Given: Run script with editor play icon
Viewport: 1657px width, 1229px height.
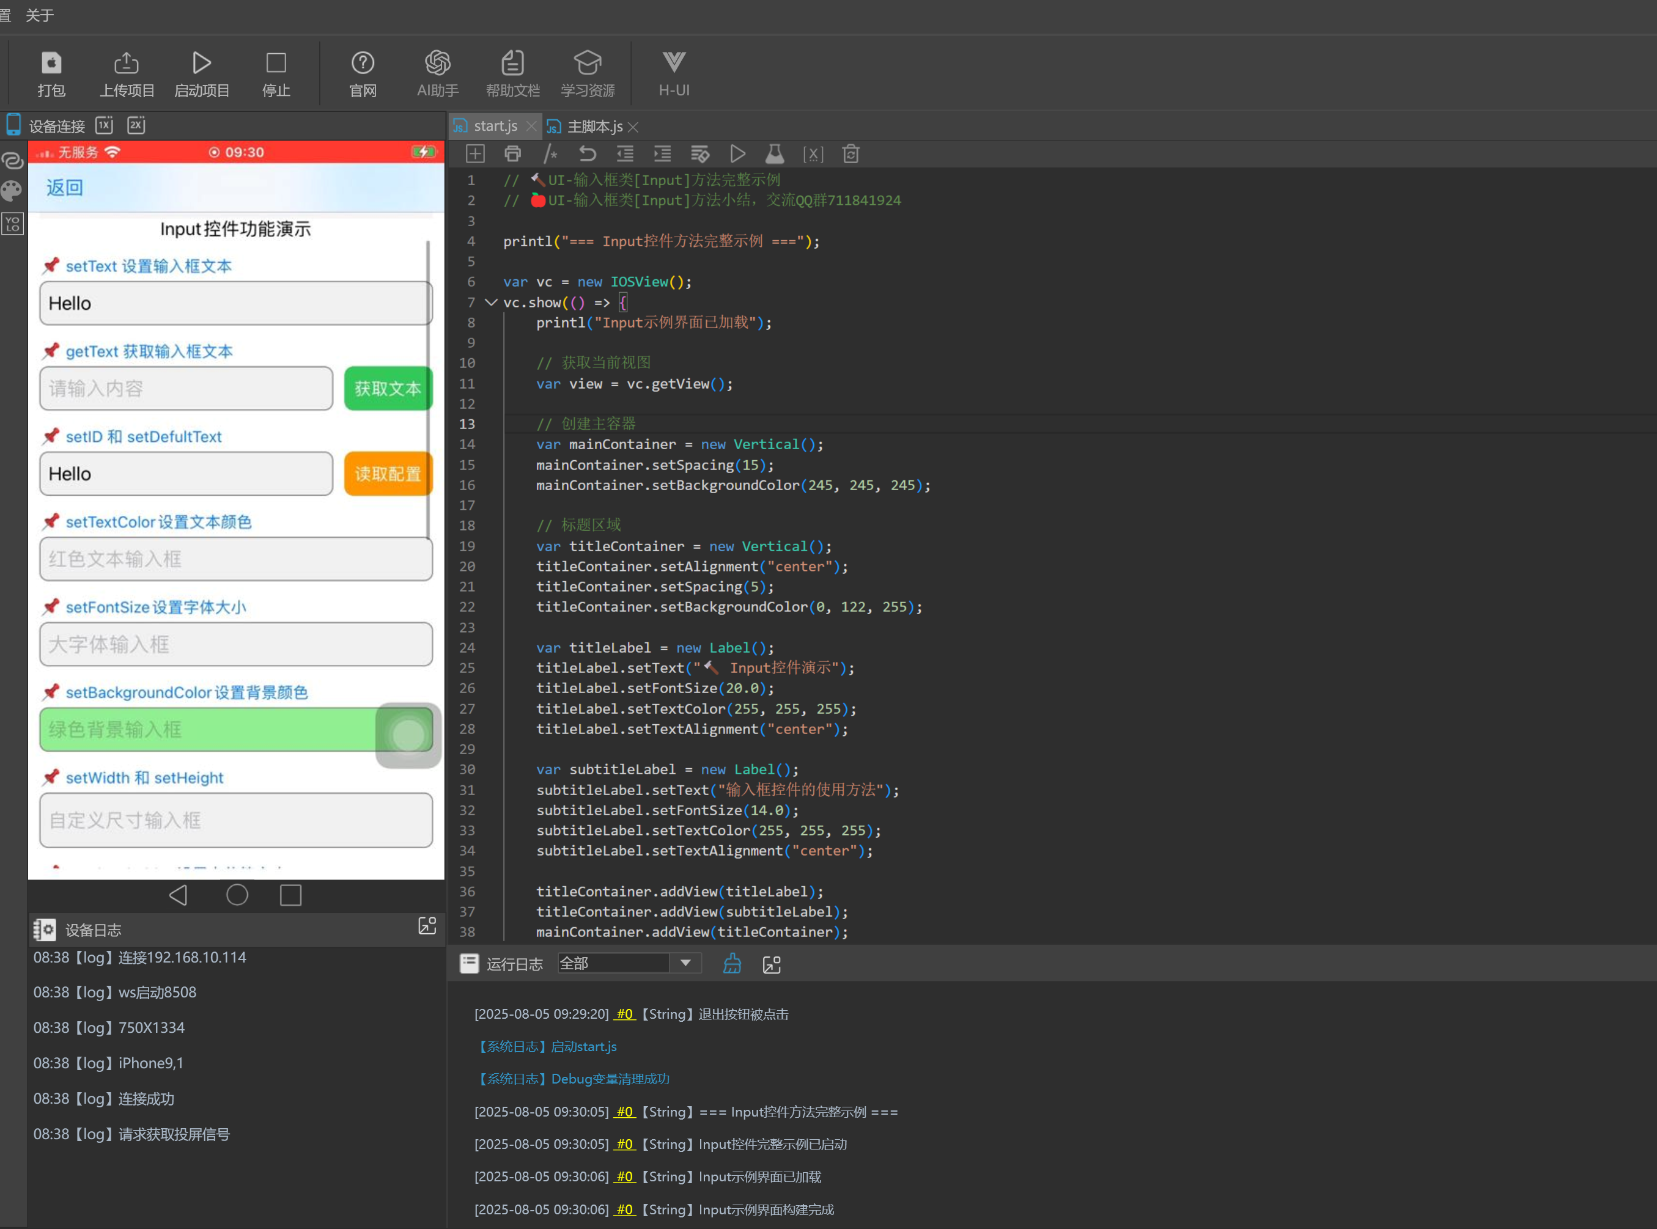Looking at the screenshot, I should [737, 154].
